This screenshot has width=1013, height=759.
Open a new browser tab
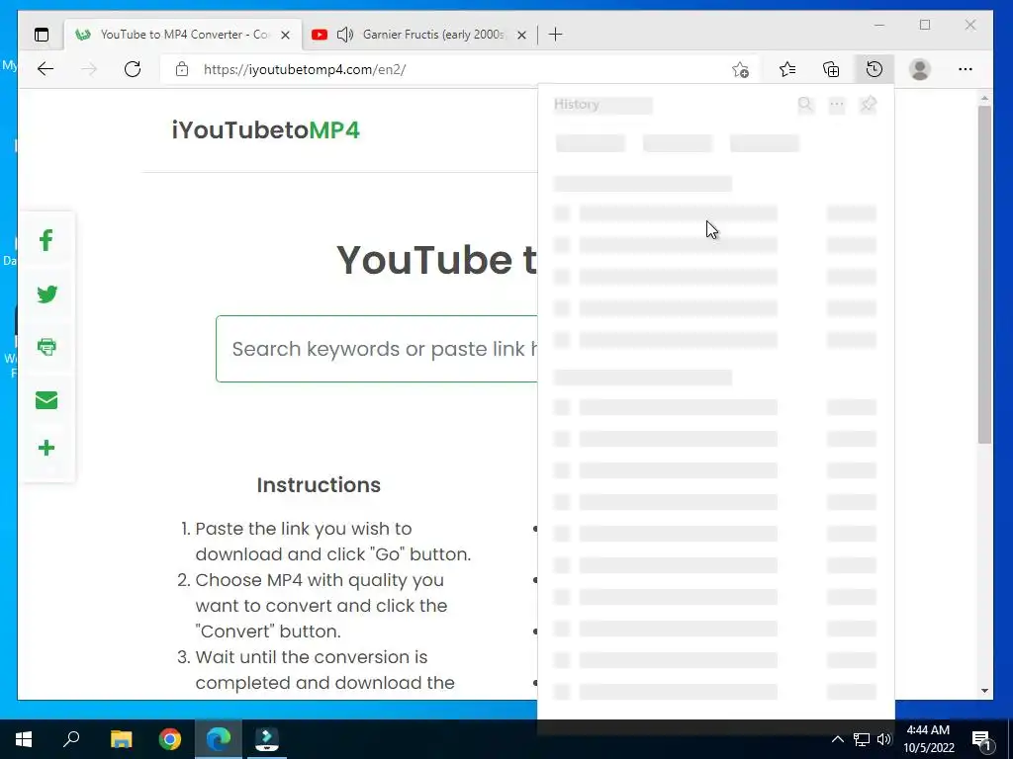555,35
